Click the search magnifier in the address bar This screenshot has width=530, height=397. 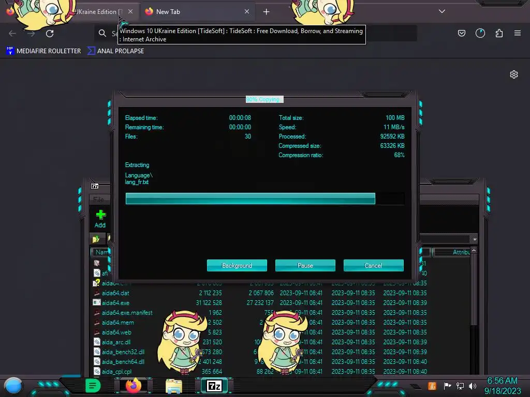point(102,33)
